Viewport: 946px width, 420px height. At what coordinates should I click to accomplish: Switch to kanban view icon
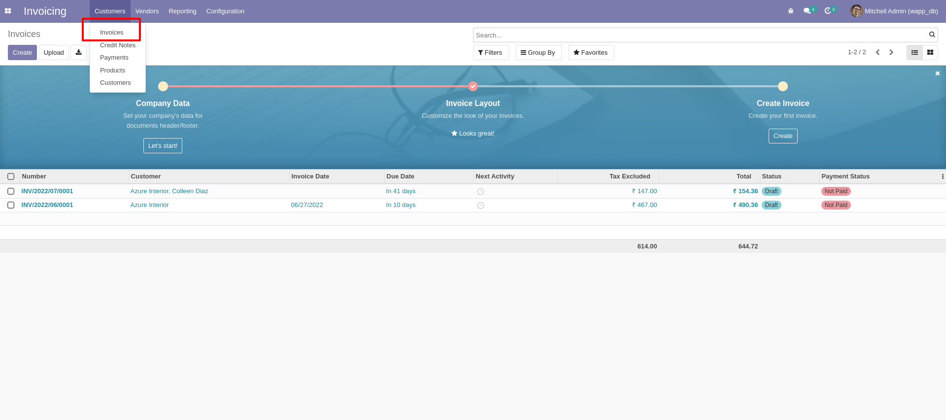click(x=930, y=52)
